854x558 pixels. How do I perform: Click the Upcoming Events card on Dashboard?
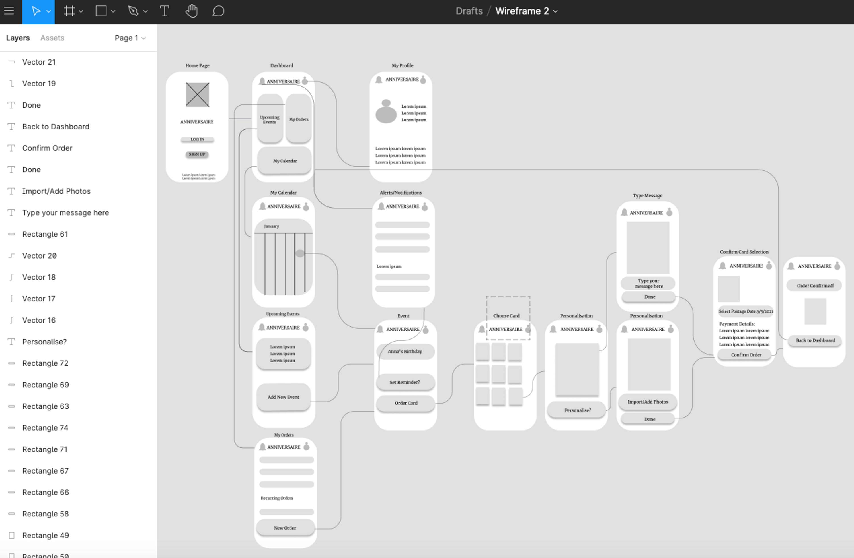[x=270, y=119]
